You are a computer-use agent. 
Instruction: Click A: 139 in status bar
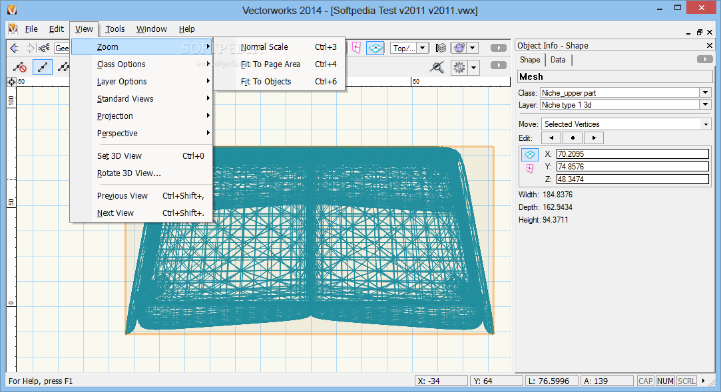pos(607,381)
